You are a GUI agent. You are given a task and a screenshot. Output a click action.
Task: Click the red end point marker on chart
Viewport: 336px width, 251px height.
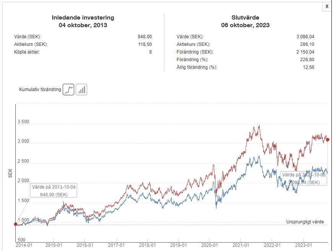[328, 140]
